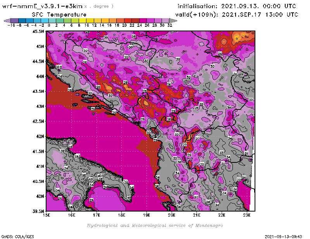310x239 pixels.
Task: Click the legend value 0
Action: (49, 26)
